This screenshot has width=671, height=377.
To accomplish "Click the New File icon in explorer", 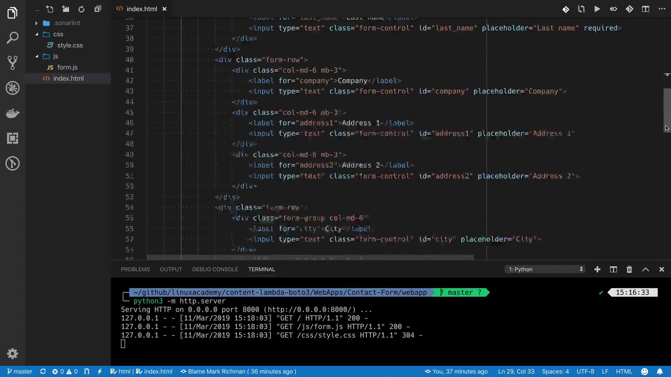I will coord(50,9).
